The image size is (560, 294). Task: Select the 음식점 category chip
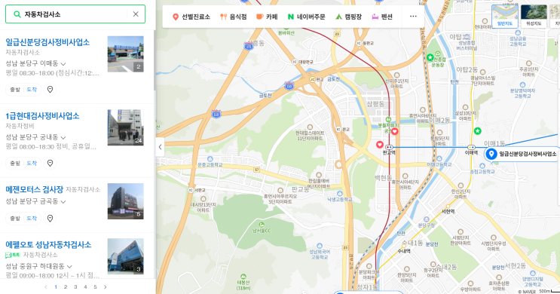click(x=233, y=17)
